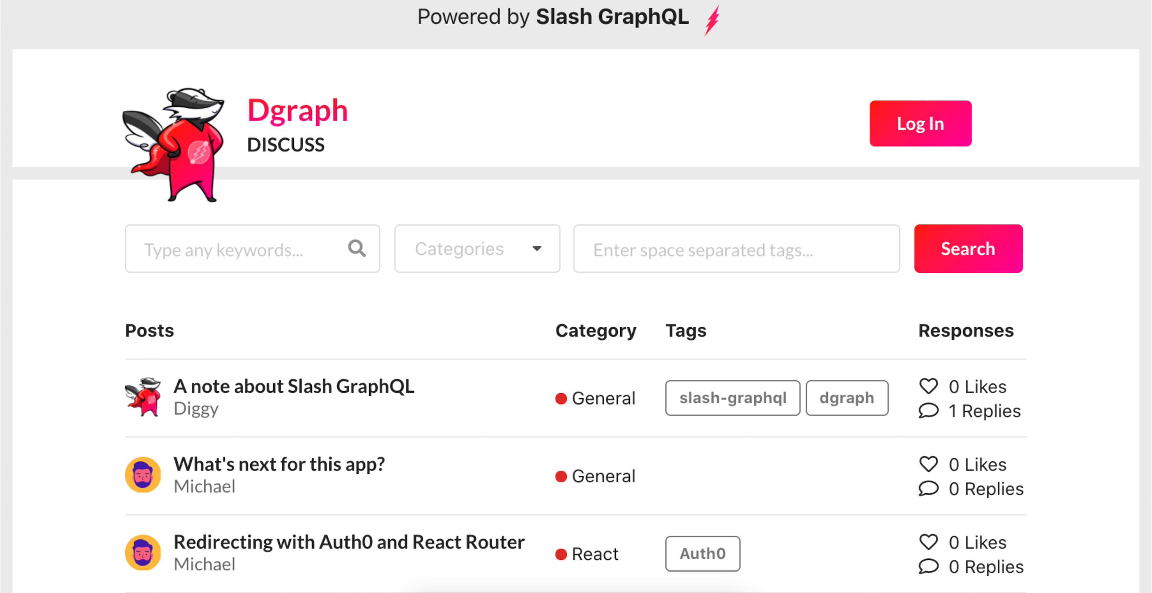
Task: Click the Responses column header
Action: (965, 331)
